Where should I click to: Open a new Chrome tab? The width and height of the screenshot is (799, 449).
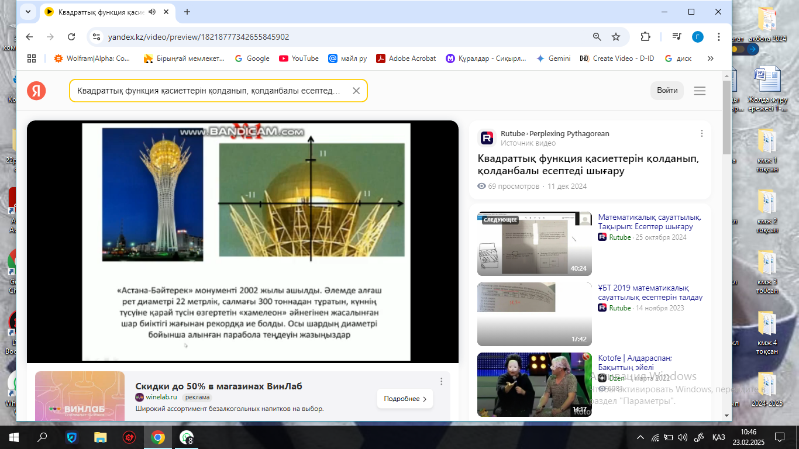[x=187, y=12]
